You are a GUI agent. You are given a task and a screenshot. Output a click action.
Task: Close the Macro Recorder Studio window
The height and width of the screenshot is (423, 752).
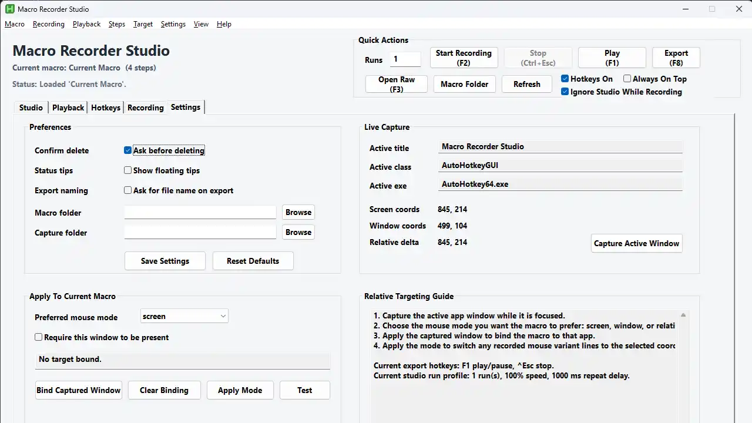pos(739,9)
